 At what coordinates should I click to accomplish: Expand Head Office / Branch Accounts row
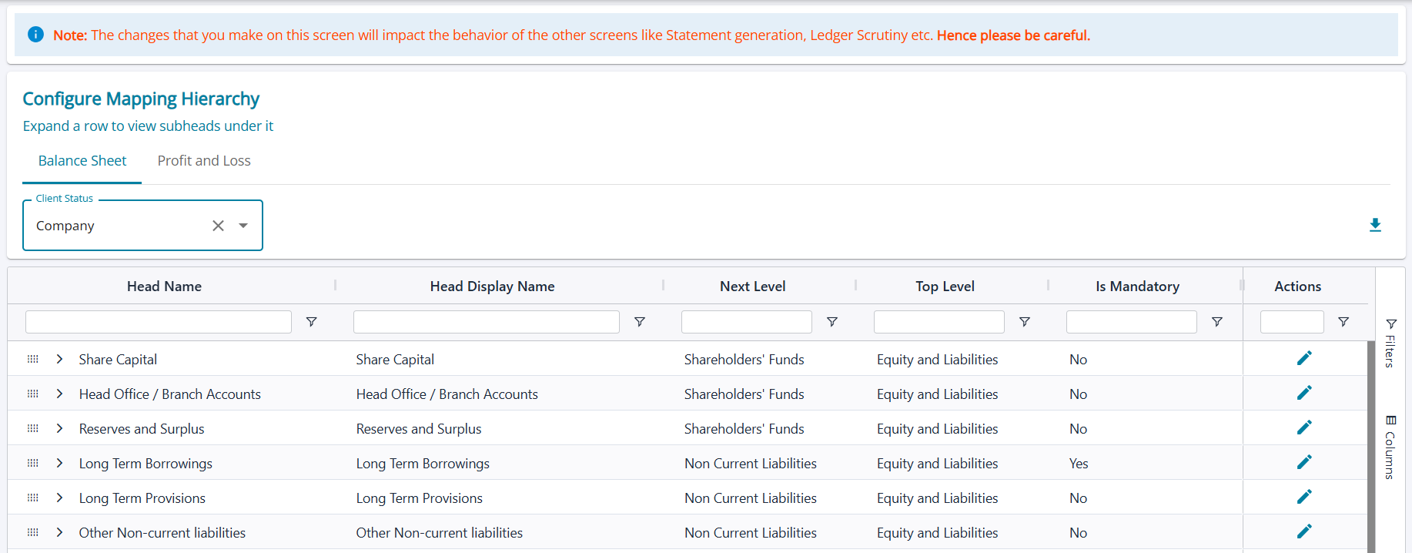click(59, 394)
